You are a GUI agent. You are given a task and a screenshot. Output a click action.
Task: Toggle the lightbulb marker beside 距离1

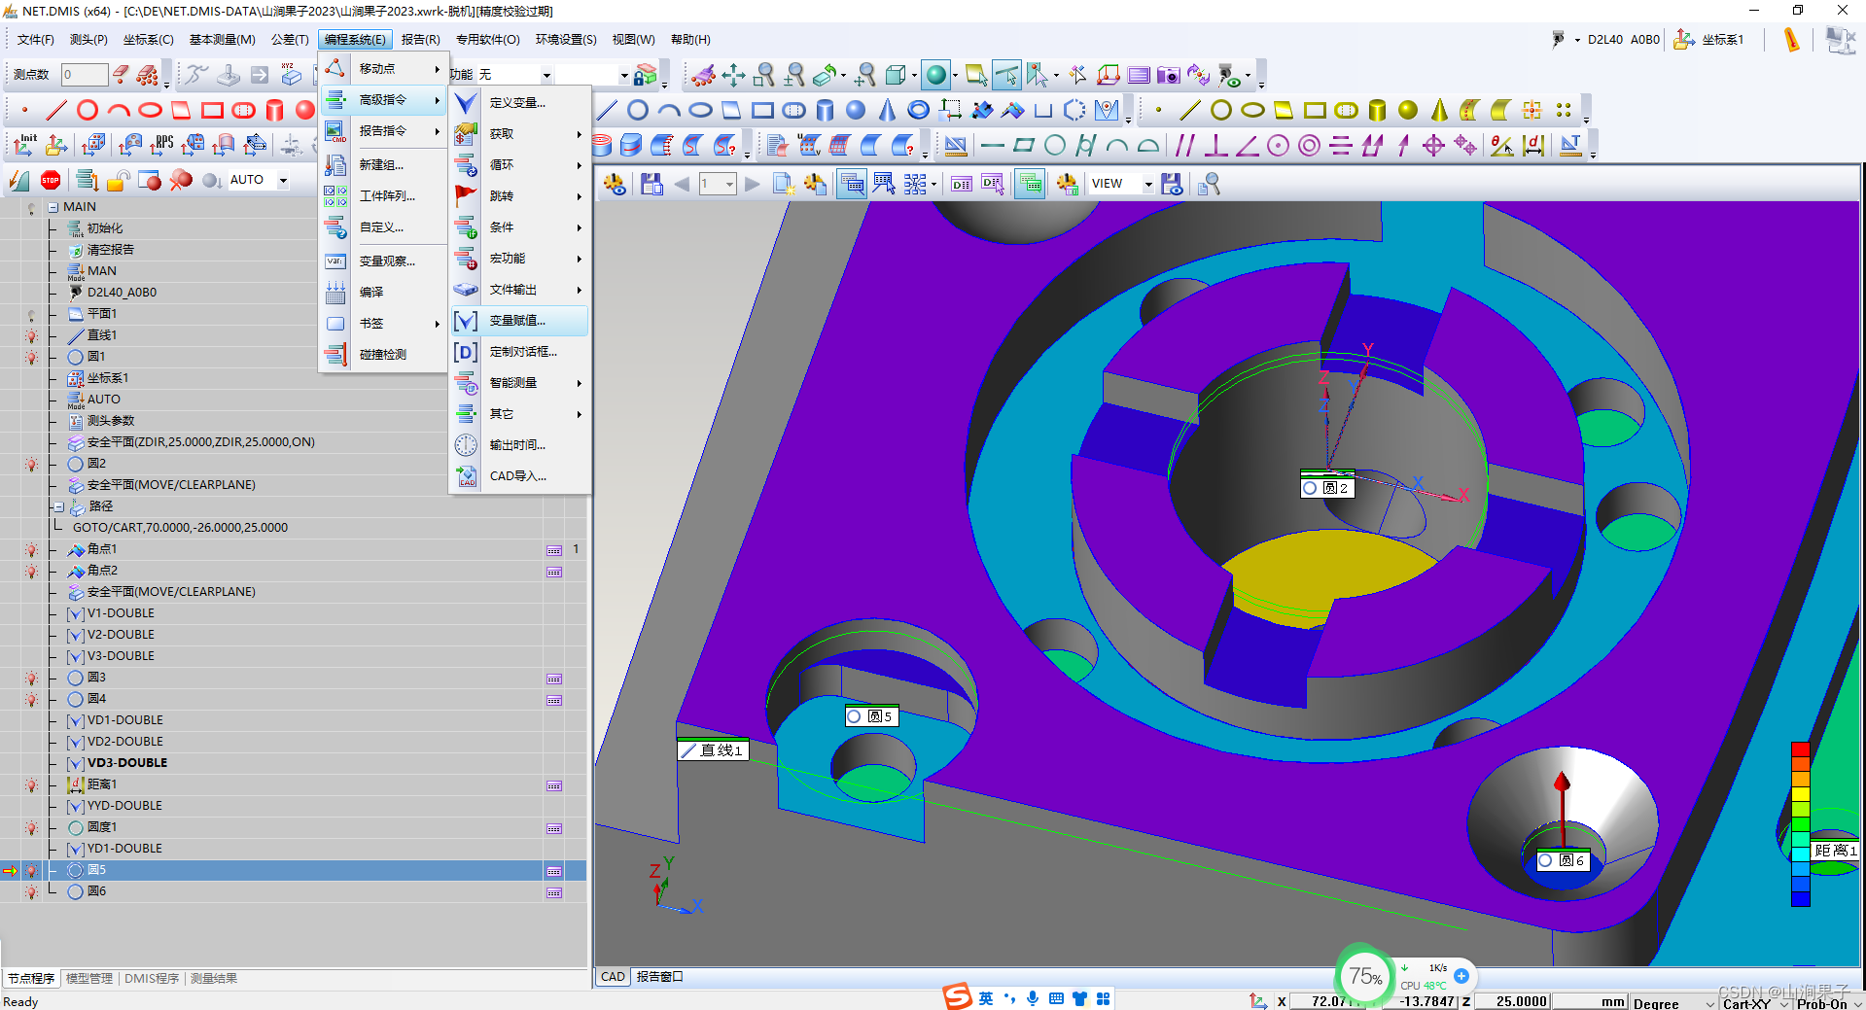31,784
